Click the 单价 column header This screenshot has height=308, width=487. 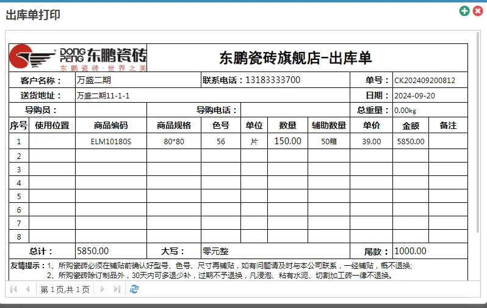372,125
